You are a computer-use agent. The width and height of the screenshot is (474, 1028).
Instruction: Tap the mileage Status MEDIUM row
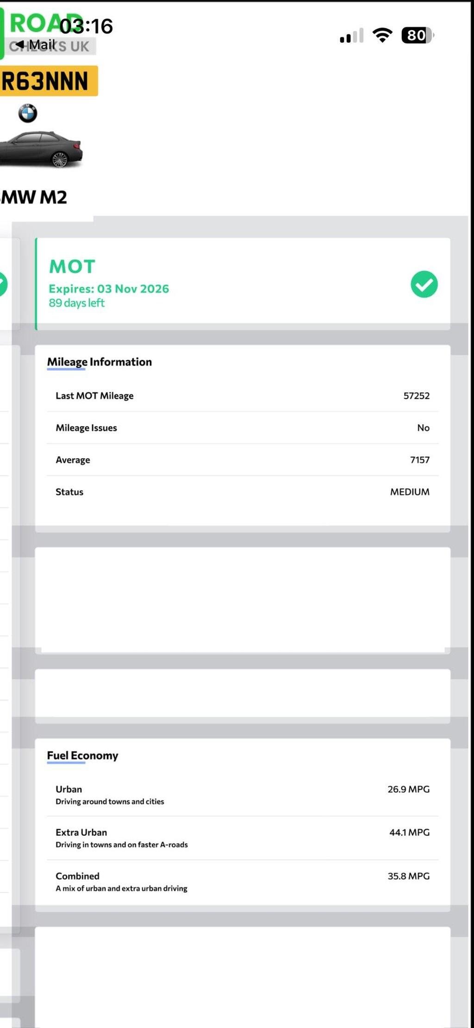(243, 492)
